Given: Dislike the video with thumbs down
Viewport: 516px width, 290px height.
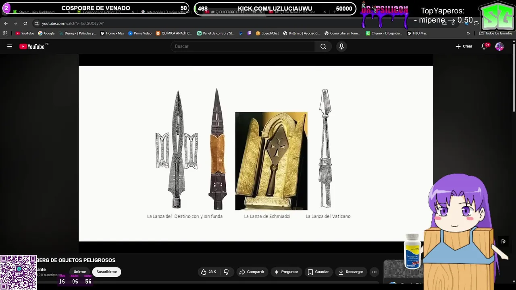Looking at the screenshot, I should pyautogui.click(x=227, y=272).
